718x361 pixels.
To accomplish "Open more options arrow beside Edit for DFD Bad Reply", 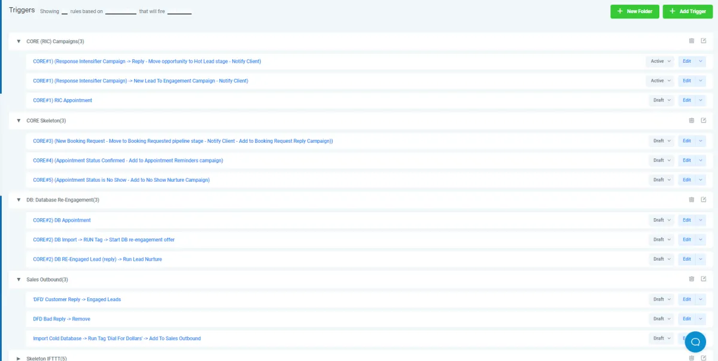I will (x=701, y=319).
